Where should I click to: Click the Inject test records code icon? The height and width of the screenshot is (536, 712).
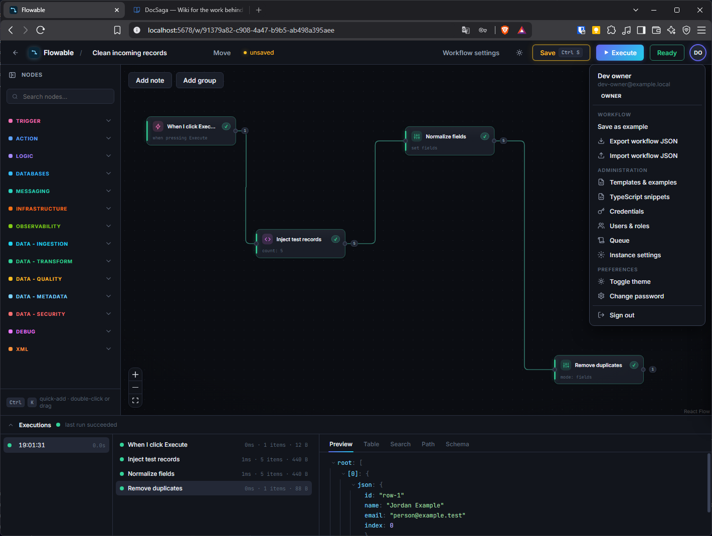[x=268, y=239]
